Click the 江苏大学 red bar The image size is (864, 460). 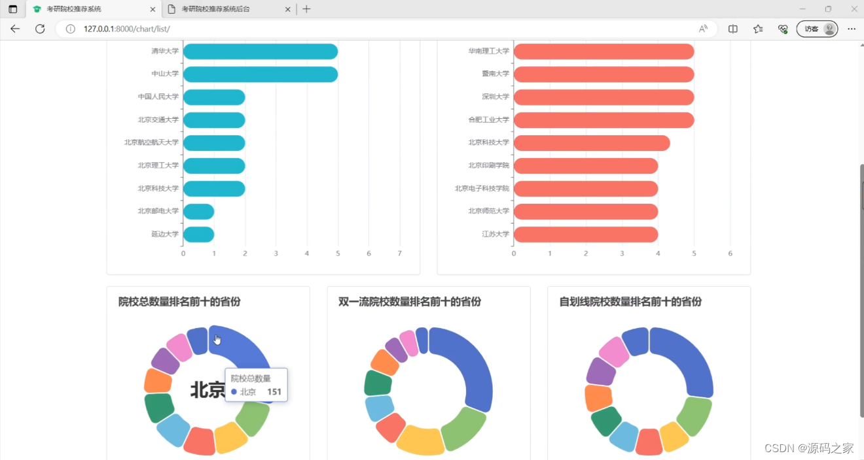(586, 235)
